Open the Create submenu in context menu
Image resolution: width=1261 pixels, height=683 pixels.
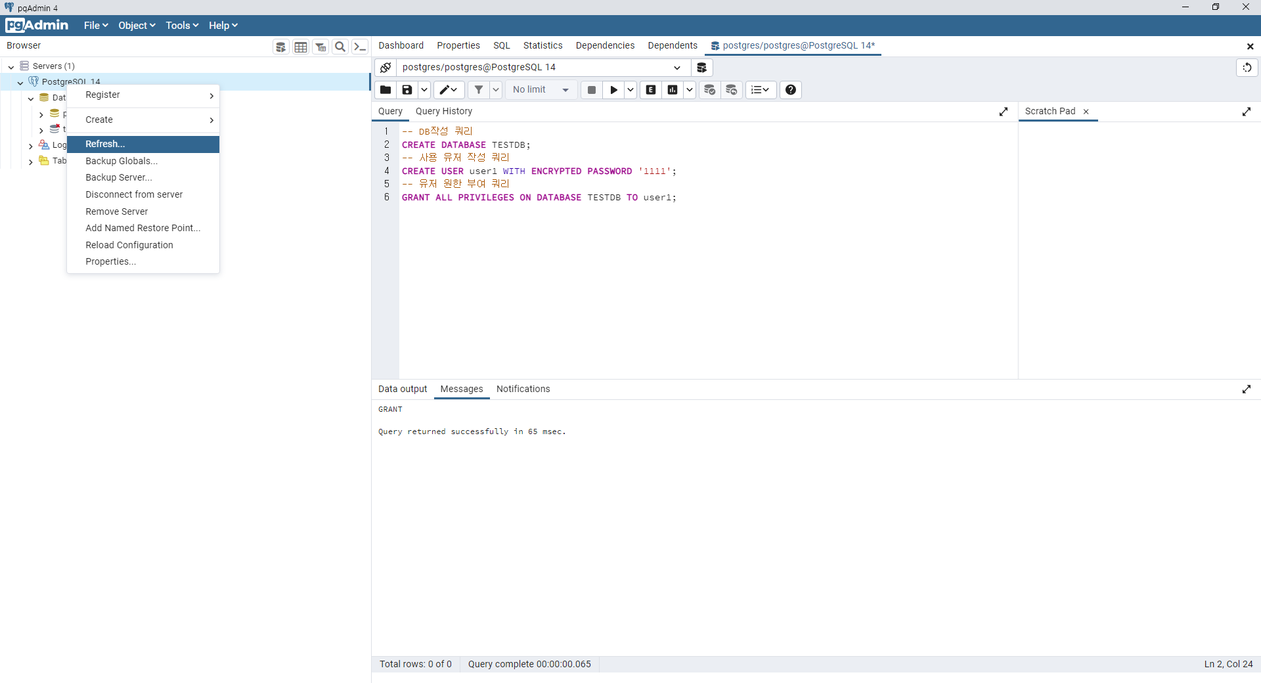pos(143,120)
